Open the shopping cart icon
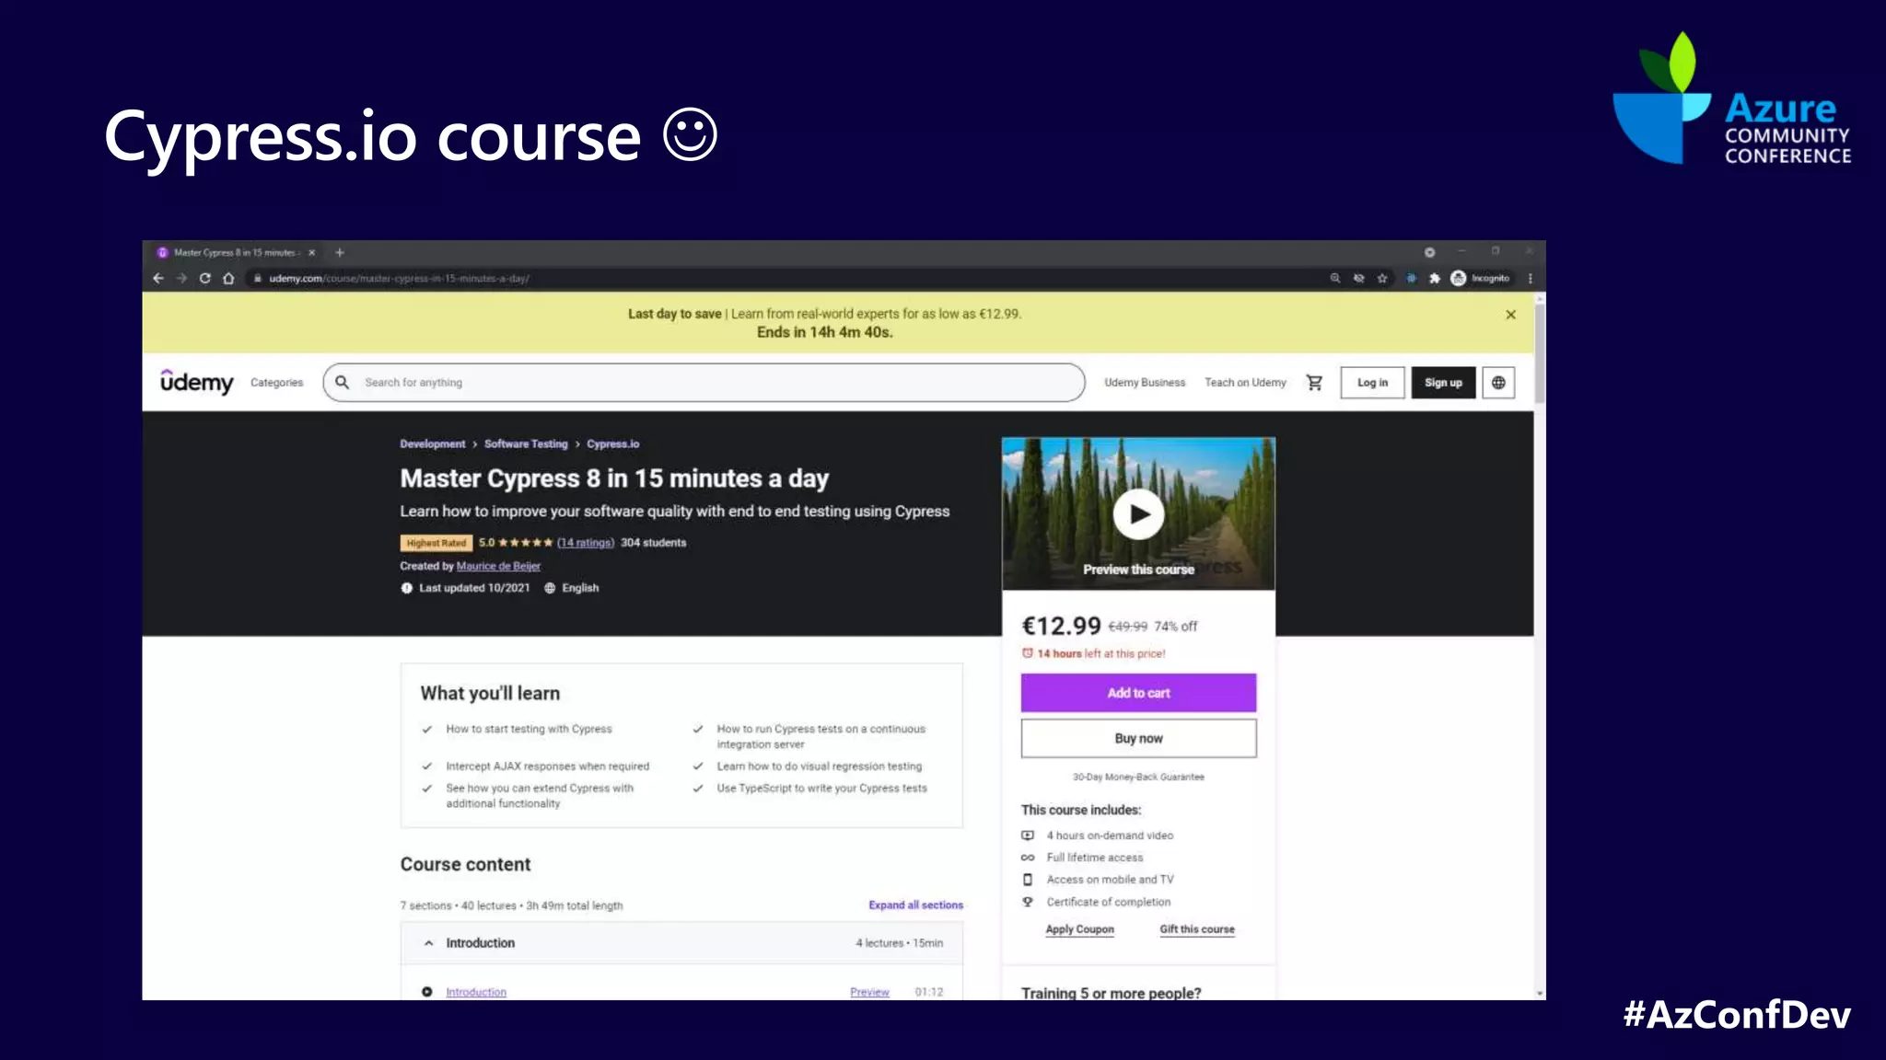This screenshot has width=1886, height=1060. pyautogui.click(x=1314, y=383)
